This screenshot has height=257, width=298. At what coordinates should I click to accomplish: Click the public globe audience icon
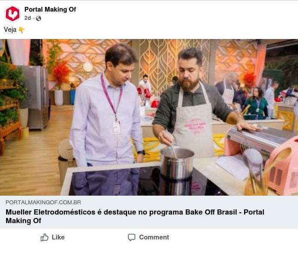click(39, 18)
